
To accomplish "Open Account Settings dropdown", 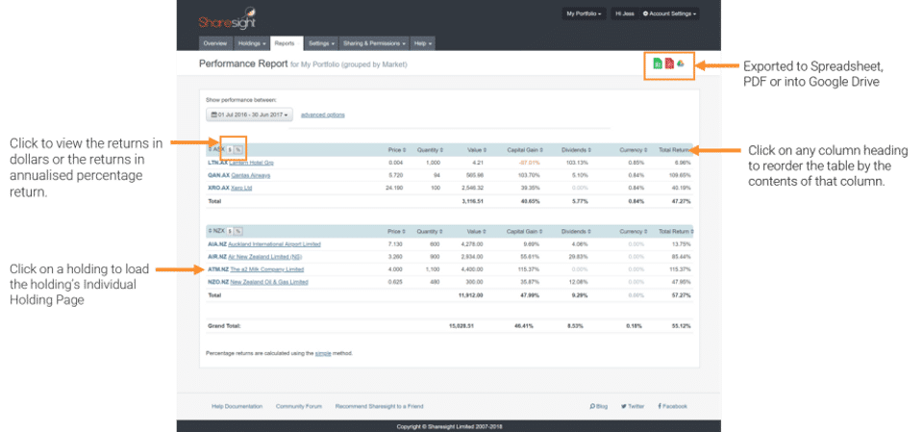I will click(x=669, y=13).
